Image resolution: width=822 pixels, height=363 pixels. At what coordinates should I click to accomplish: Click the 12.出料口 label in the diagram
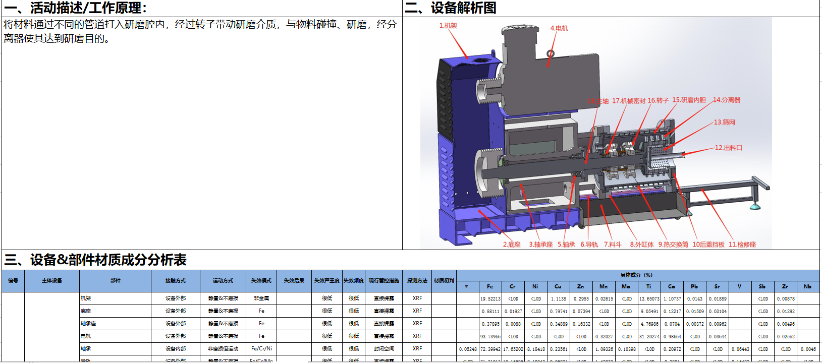click(x=729, y=148)
